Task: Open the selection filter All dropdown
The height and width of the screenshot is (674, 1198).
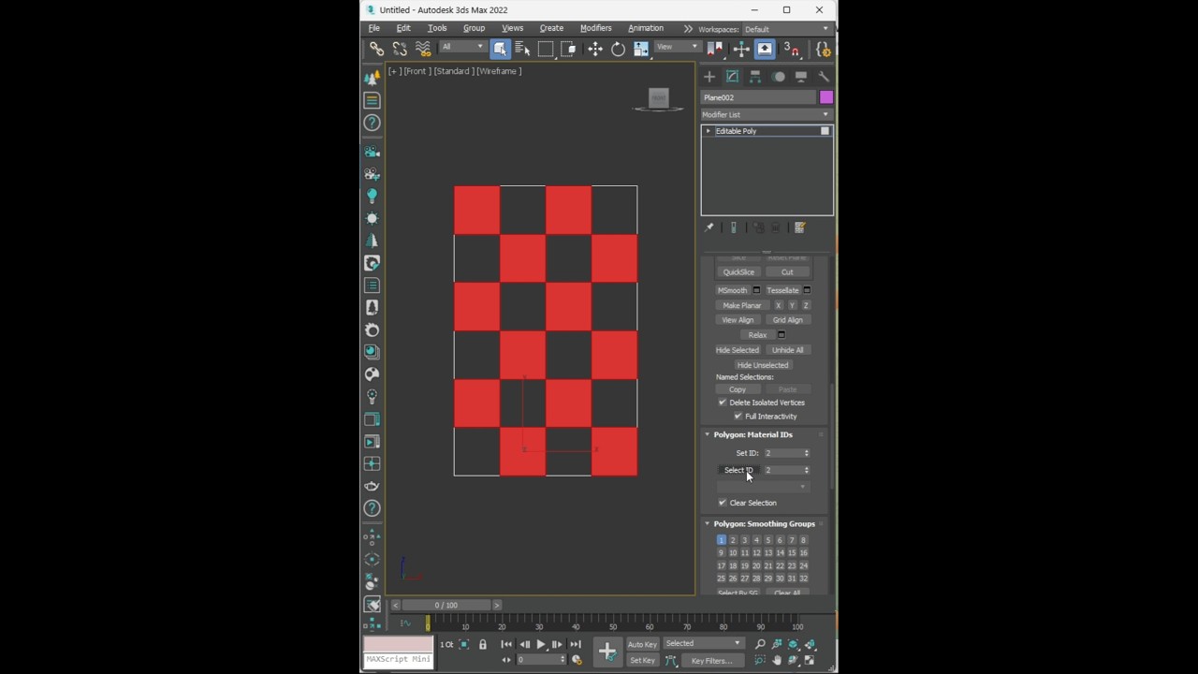Action: [x=463, y=47]
